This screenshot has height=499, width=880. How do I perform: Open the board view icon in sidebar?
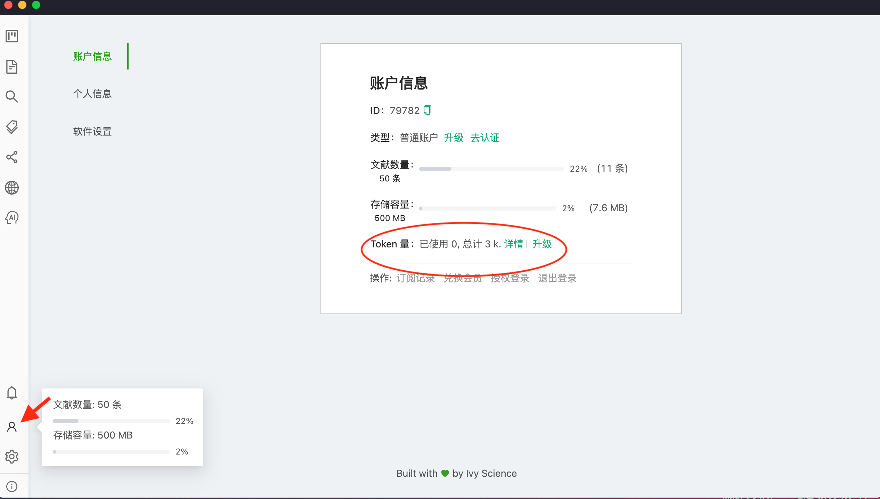12,36
